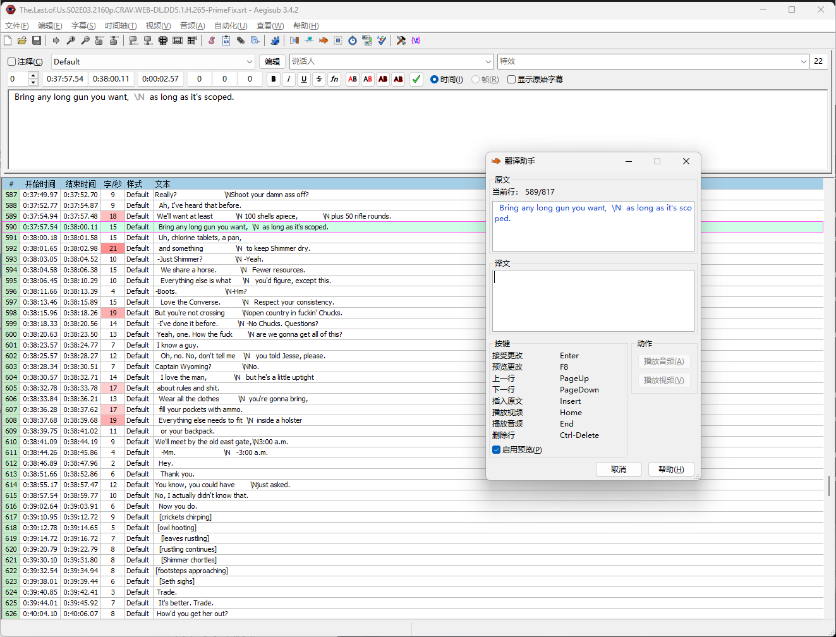Image resolution: width=836 pixels, height=637 pixels.
Task: Create a new subtitle file
Action: click(x=8, y=40)
